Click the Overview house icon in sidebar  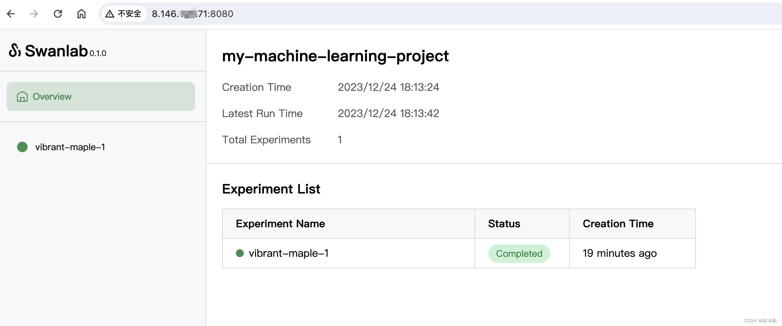[22, 96]
